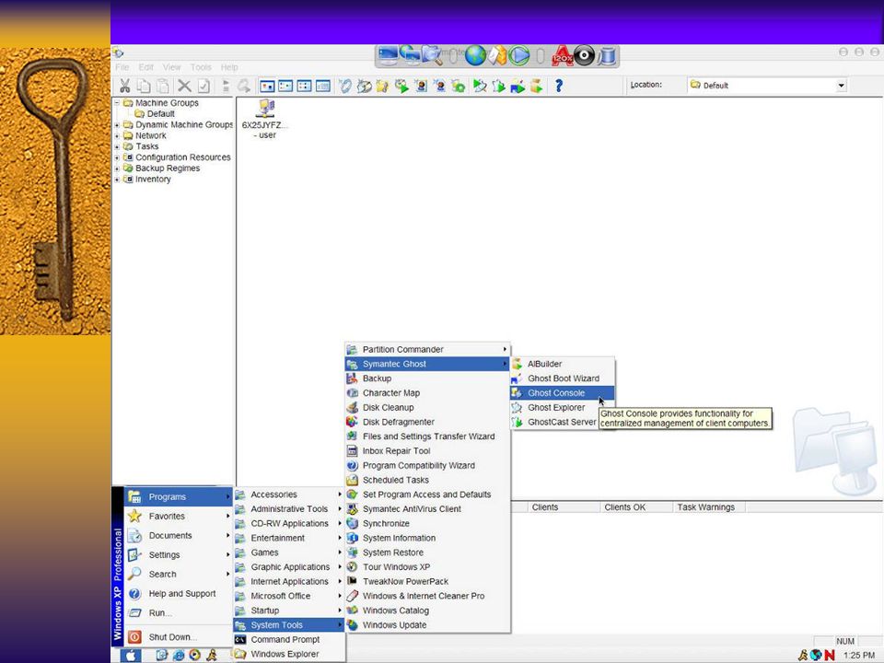
Task: Click the Symantec AntiVirus Client icon
Action: 352,509
